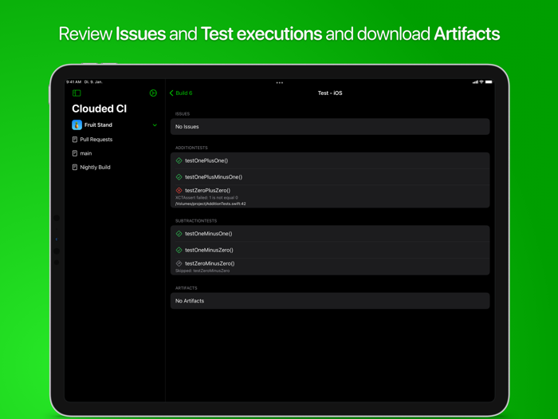Click the Test - iOS title

pyautogui.click(x=330, y=93)
